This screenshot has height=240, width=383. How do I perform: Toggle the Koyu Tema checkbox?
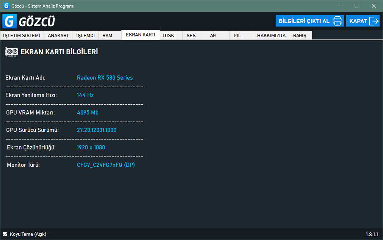click(5, 234)
